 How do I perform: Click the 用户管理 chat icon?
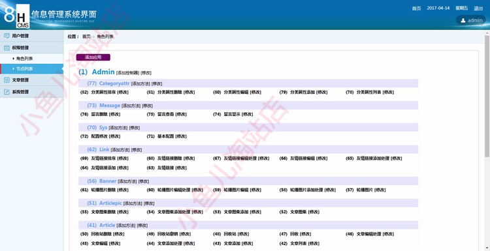(7, 36)
